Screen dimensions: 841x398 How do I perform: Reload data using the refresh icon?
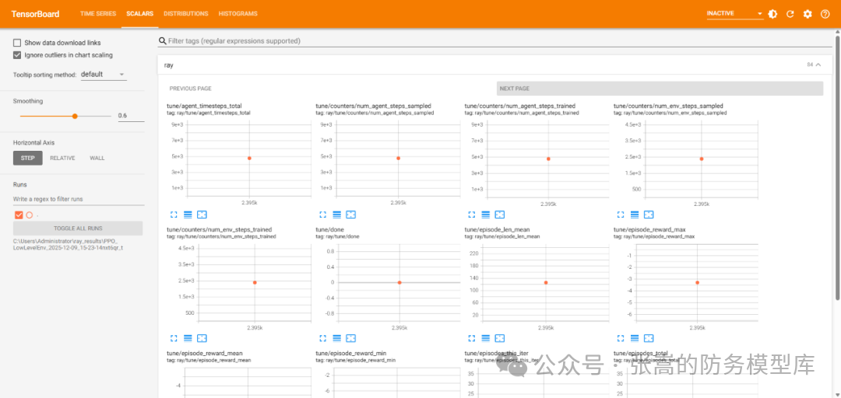pos(790,14)
